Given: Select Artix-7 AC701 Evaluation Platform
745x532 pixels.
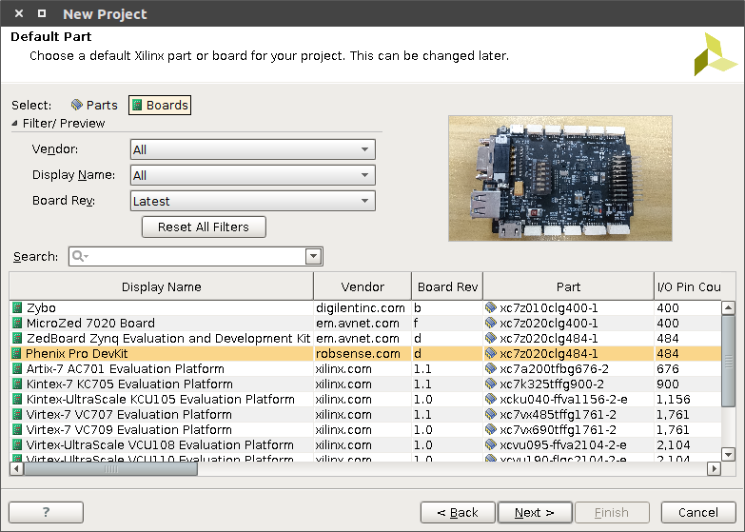Looking at the screenshot, I should pyautogui.click(x=365, y=369).
